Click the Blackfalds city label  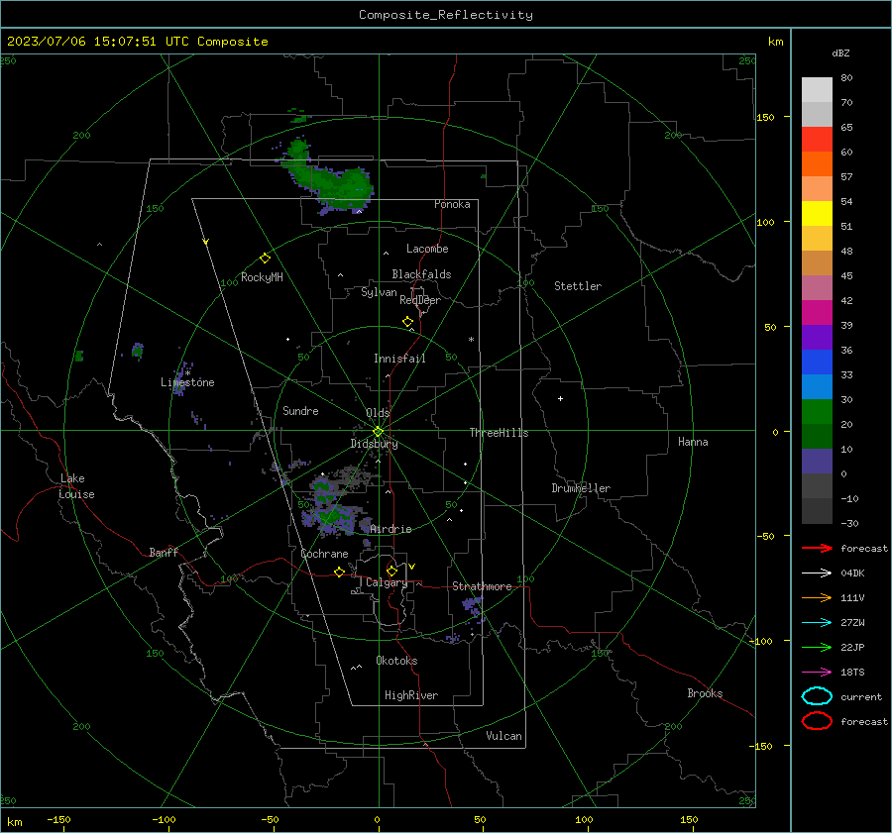421,274
